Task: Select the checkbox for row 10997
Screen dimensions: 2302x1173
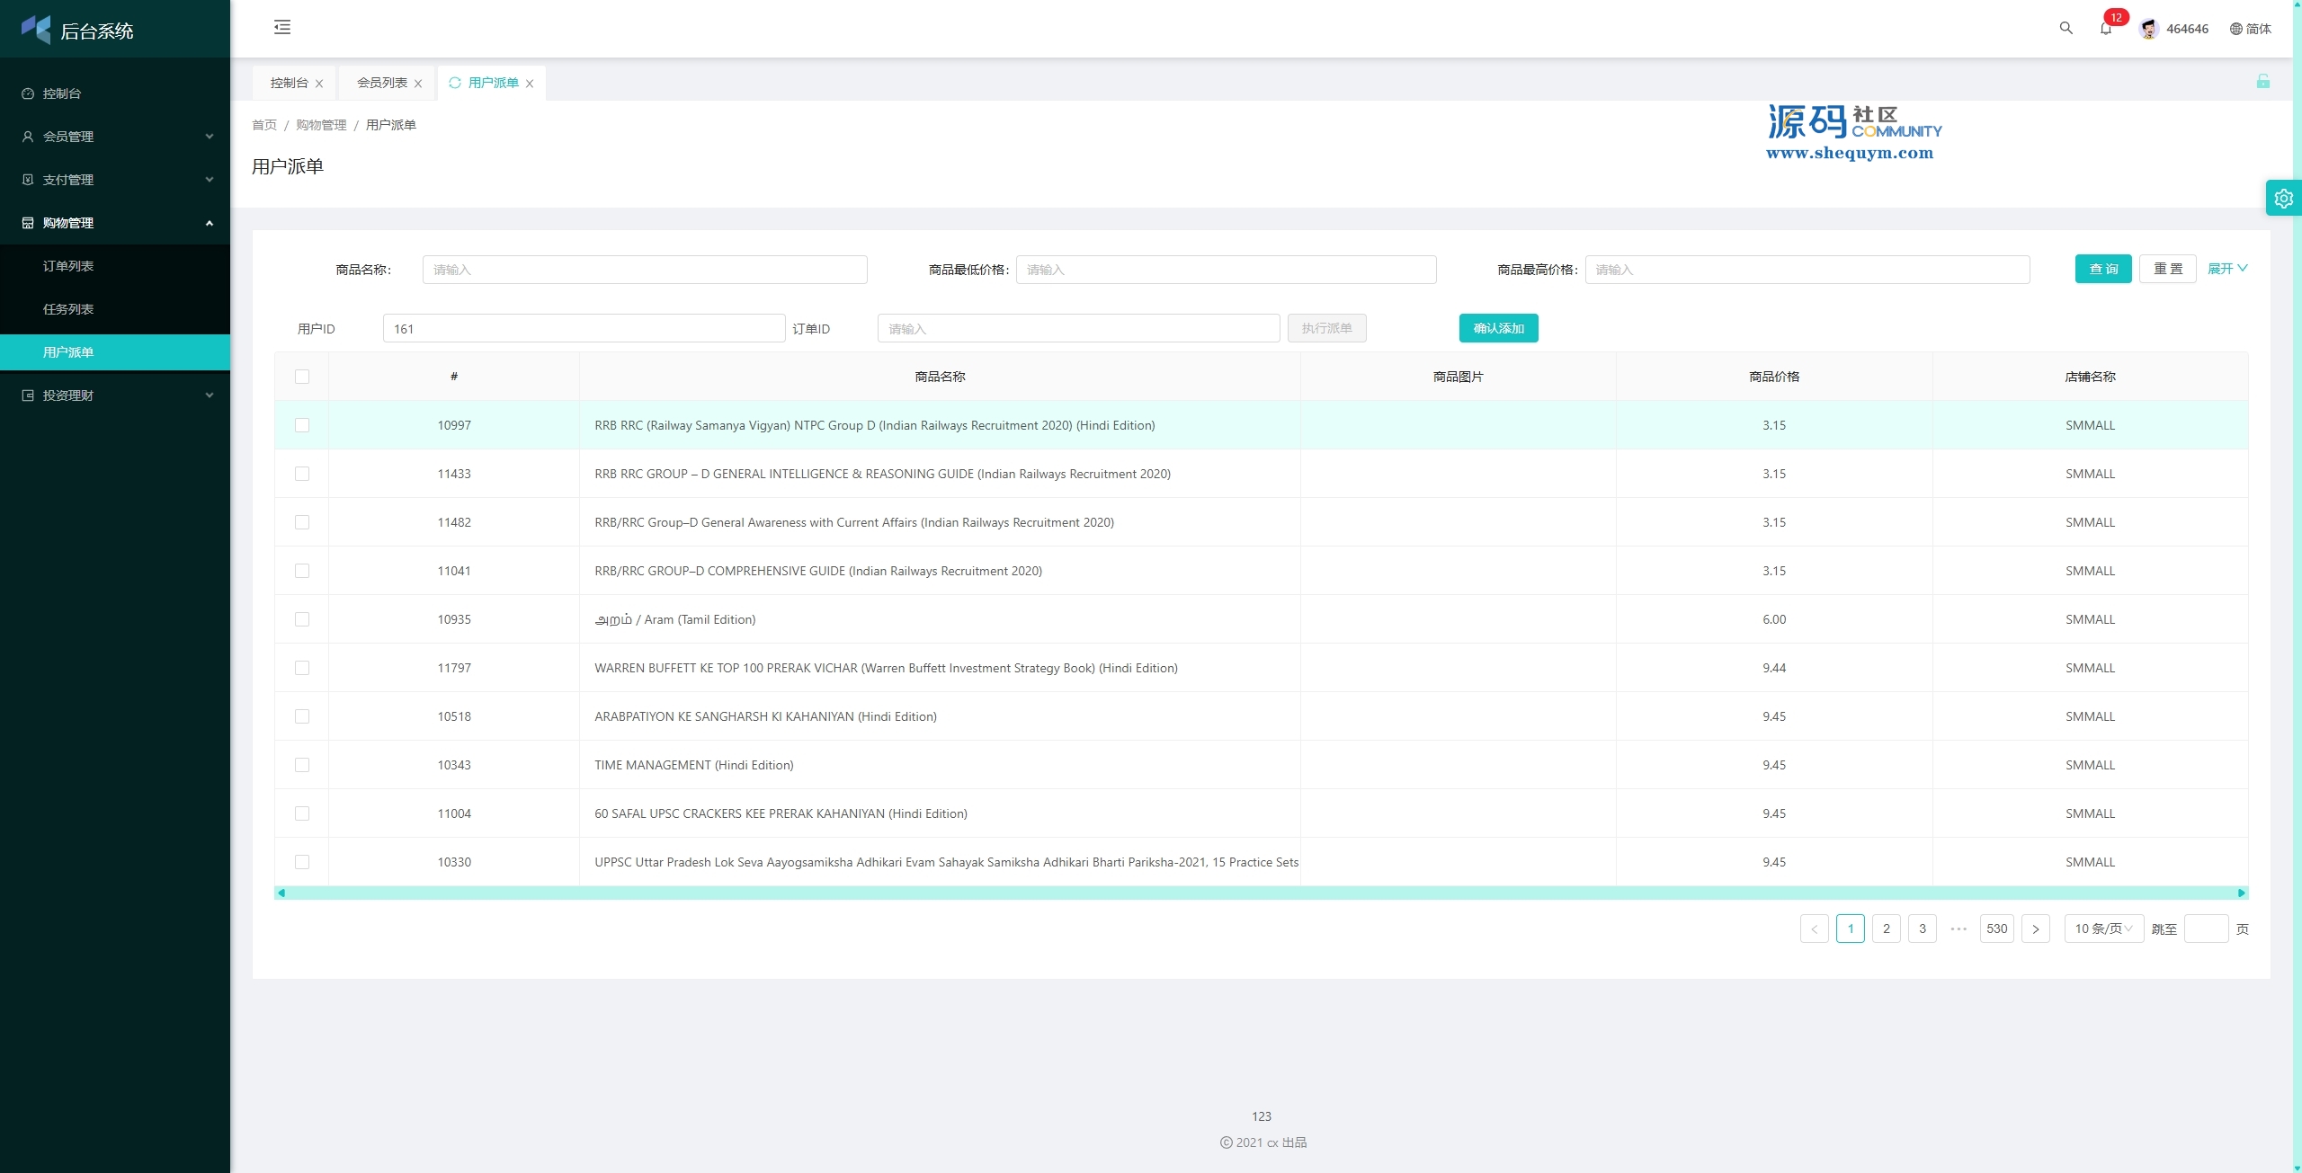Action: tap(302, 425)
